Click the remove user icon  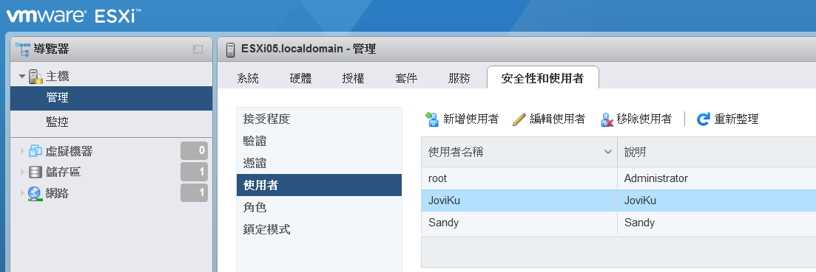pos(607,119)
